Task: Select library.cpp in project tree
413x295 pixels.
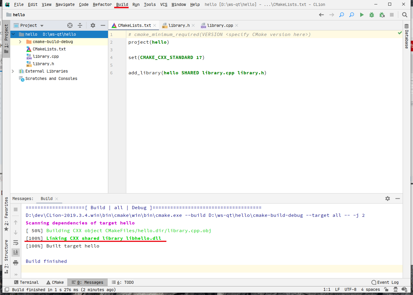Action: pyautogui.click(x=46, y=56)
